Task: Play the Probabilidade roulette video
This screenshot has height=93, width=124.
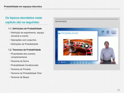Action: click(x=87, y=46)
